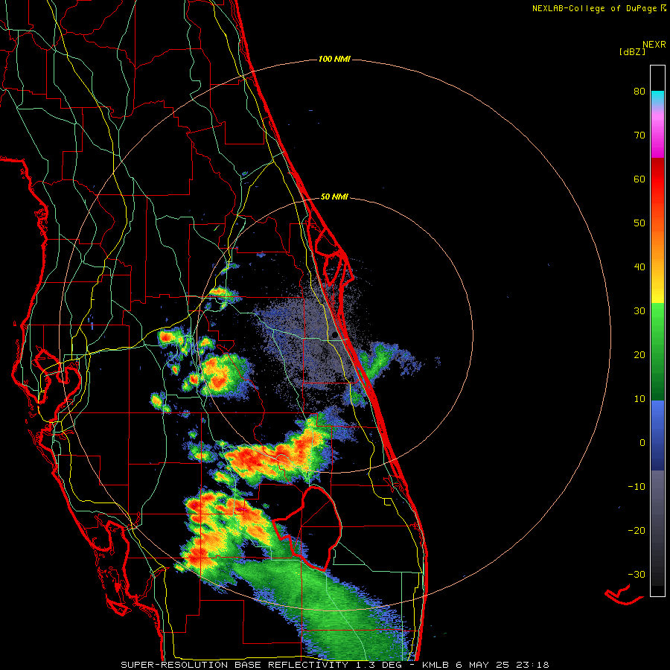The width and height of the screenshot is (670, 670).
Task: Click the dBZ unit label above the scale
Action: tap(632, 52)
